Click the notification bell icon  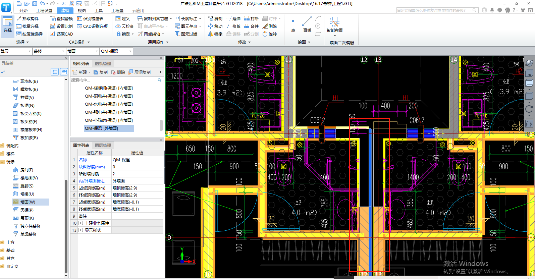point(492,10)
